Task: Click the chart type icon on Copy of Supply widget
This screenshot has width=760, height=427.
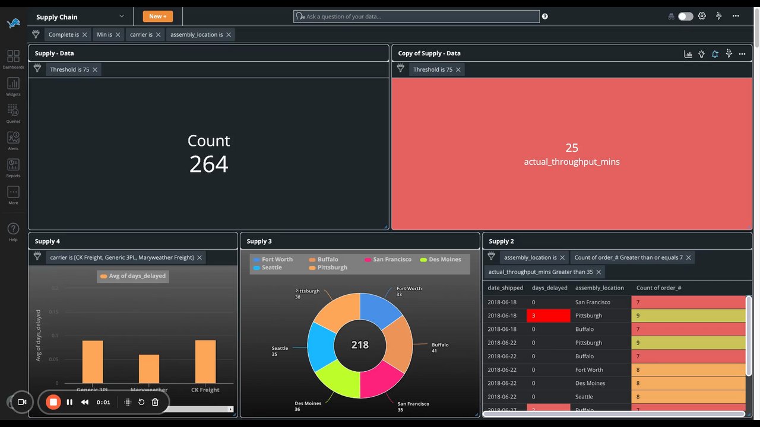Action: 688,53
